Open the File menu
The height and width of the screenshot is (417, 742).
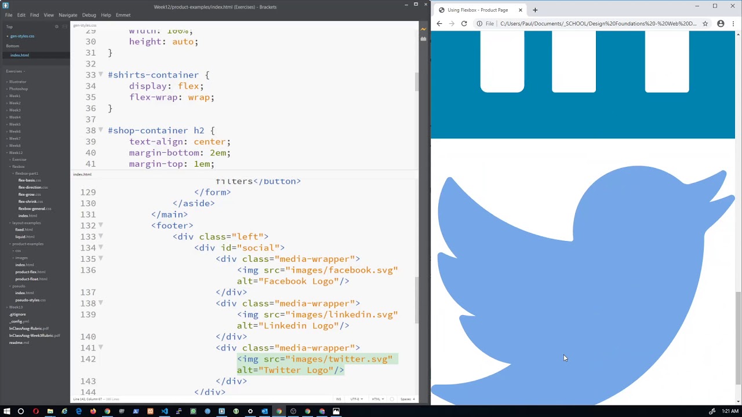tap(9, 15)
